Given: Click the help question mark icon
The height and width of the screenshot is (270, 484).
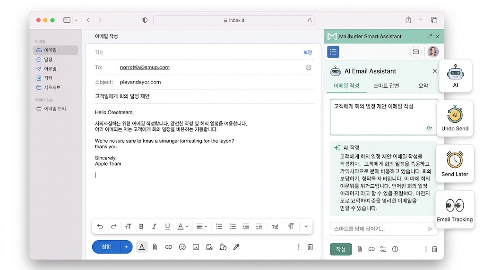Looking at the screenshot, I should 395,249.
